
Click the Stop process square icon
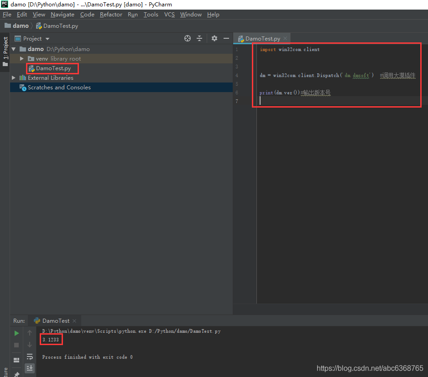pos(16,345)
